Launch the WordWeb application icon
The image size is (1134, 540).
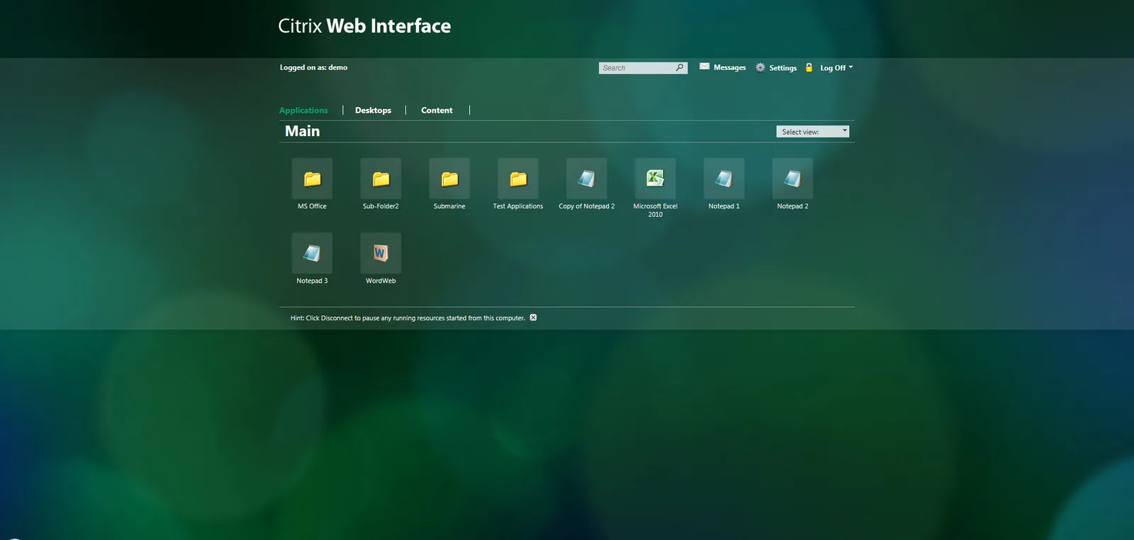(381, 253)
